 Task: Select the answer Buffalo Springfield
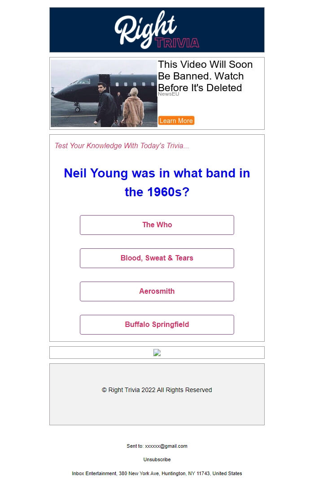click(x=157, y=324)
